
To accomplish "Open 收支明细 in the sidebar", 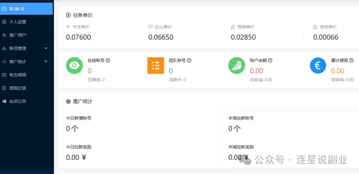I will pos(26,75).
